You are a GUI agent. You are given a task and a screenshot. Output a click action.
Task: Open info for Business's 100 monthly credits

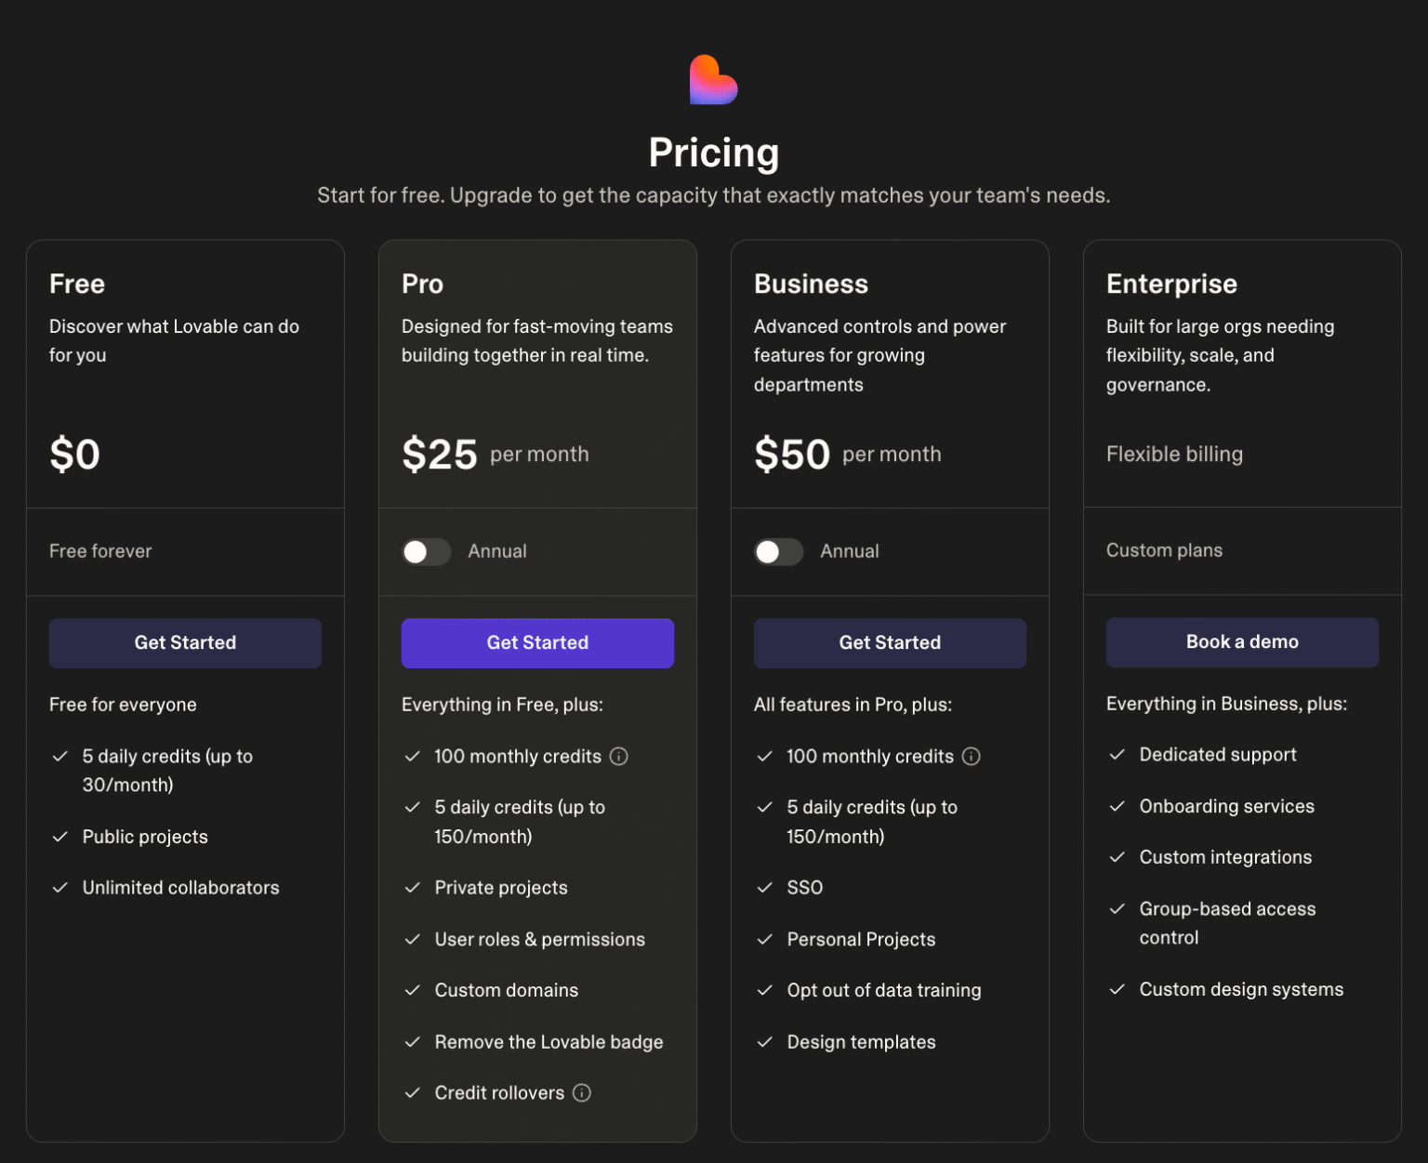pos(971,756)
